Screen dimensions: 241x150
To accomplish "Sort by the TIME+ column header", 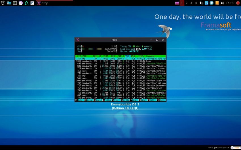I will click(141, 56).
